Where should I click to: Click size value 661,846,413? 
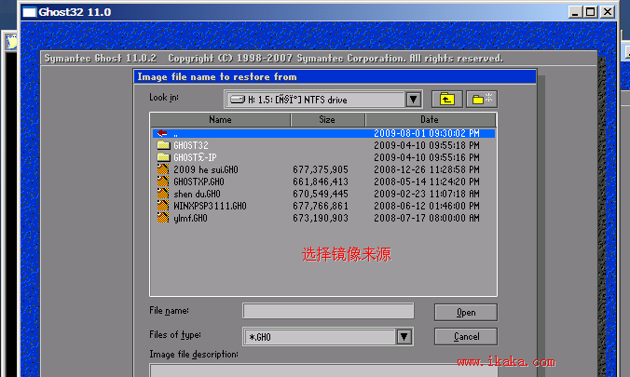click(x=321, y=182)
